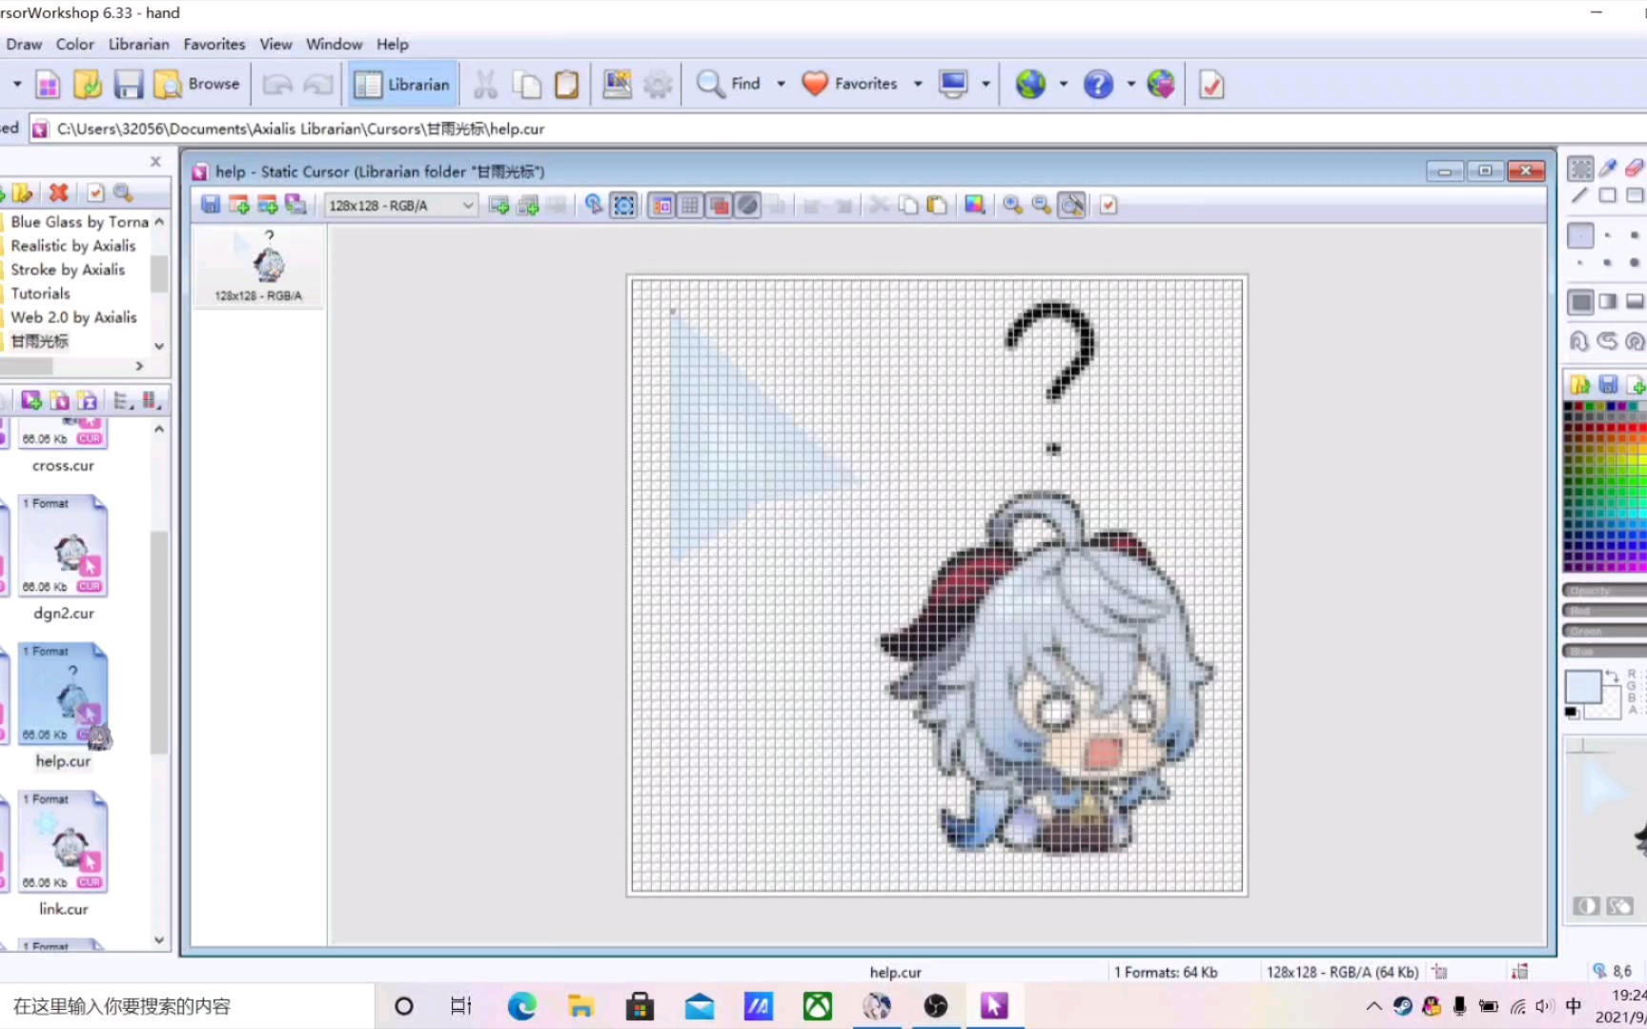
Task: Open the file path address field
Action: 839,129
